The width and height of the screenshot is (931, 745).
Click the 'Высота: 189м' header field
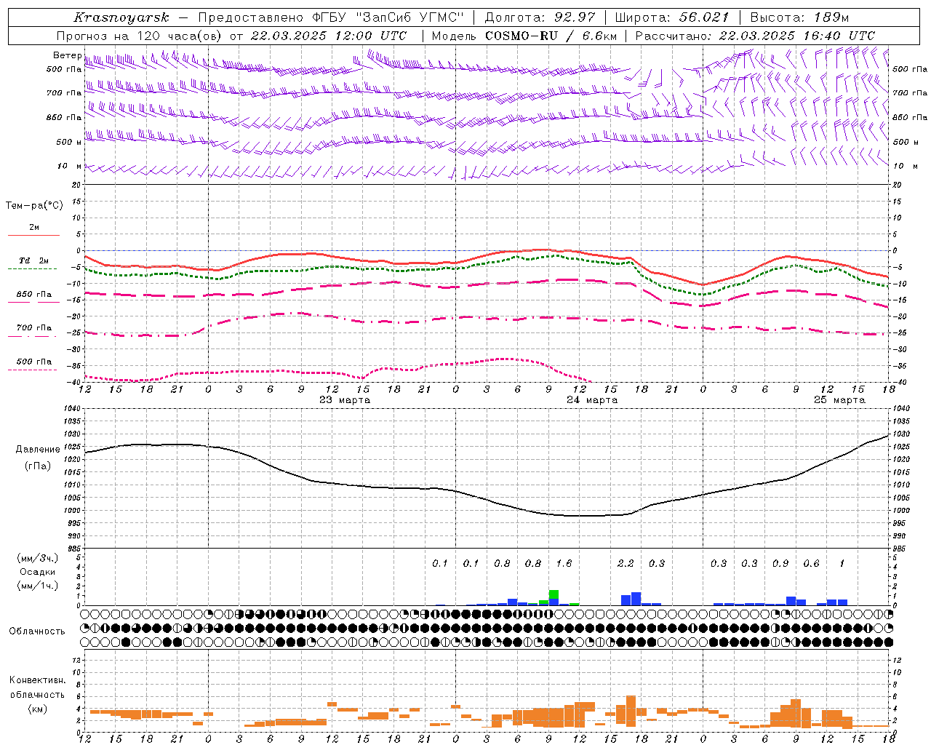coord(799,17)
